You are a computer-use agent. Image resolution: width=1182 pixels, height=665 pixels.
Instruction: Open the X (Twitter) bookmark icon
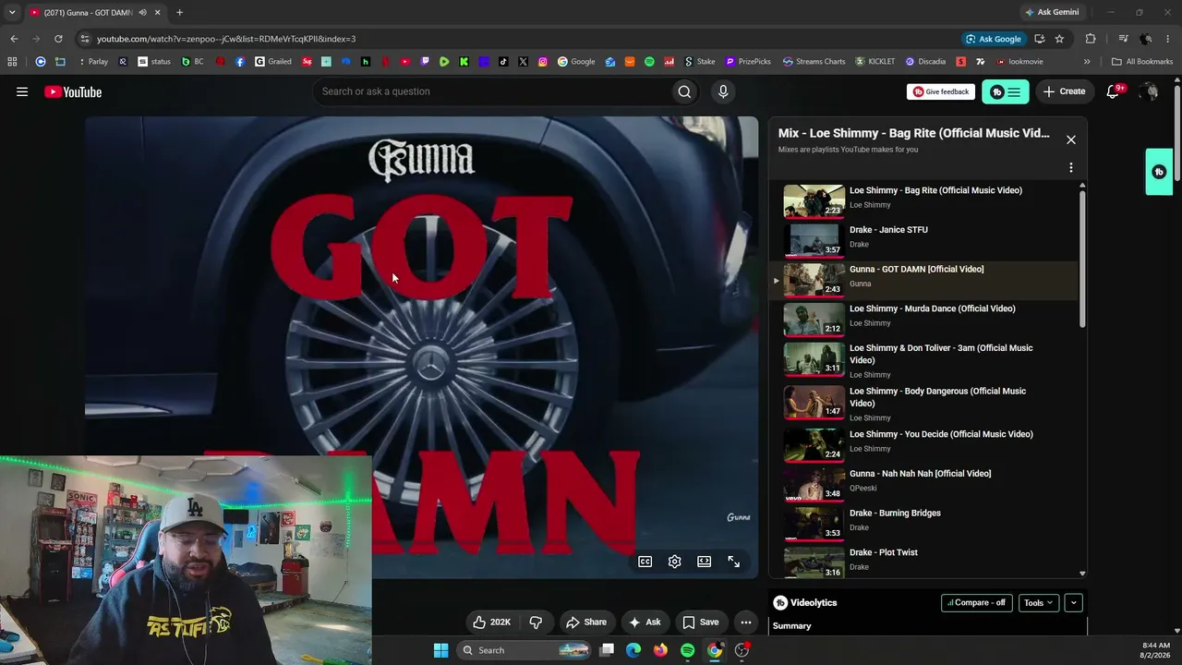[523, 62]
